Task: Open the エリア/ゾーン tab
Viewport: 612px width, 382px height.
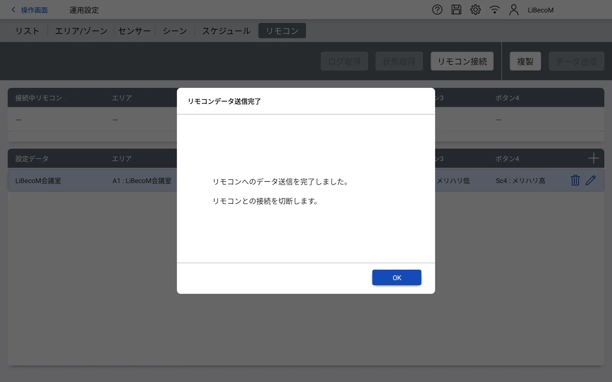Action: [81, 31]
